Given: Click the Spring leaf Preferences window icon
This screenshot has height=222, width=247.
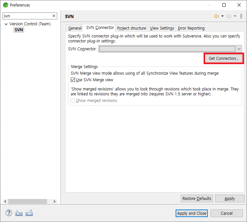Looking at the screenshot, I should click(x=6, y=5).
